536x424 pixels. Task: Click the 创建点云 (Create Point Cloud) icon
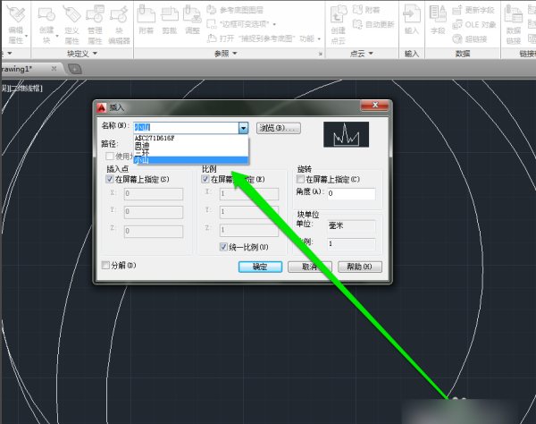[x=339, y=21]
